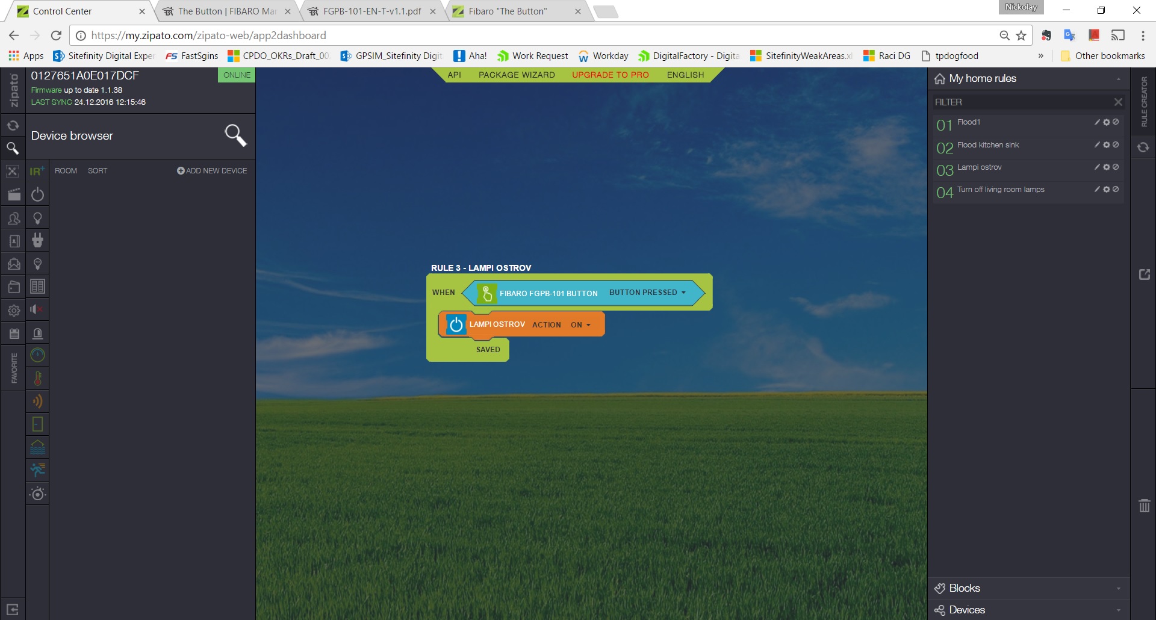Open the ON action dropdown
Viewport: 1156px width, 620px height.
click(580, 325)
